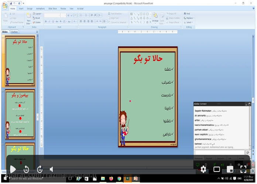Play the video with the play button

click(x=13, y=169)
